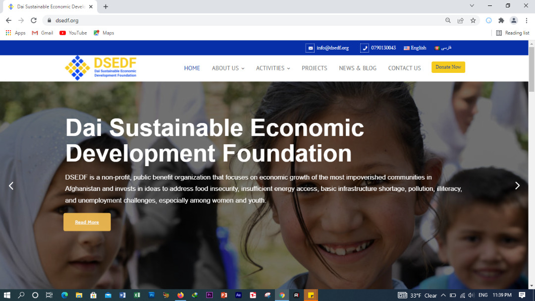535x301 pixels.
Task: Open the Gmail bookmark
Action: pyautogui.click(x=42, y=33)
